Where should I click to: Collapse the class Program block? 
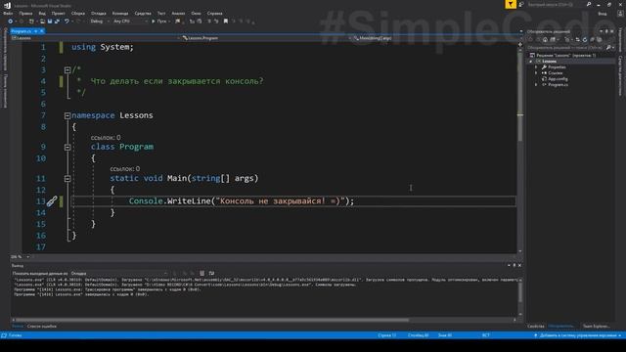(67, 148)
